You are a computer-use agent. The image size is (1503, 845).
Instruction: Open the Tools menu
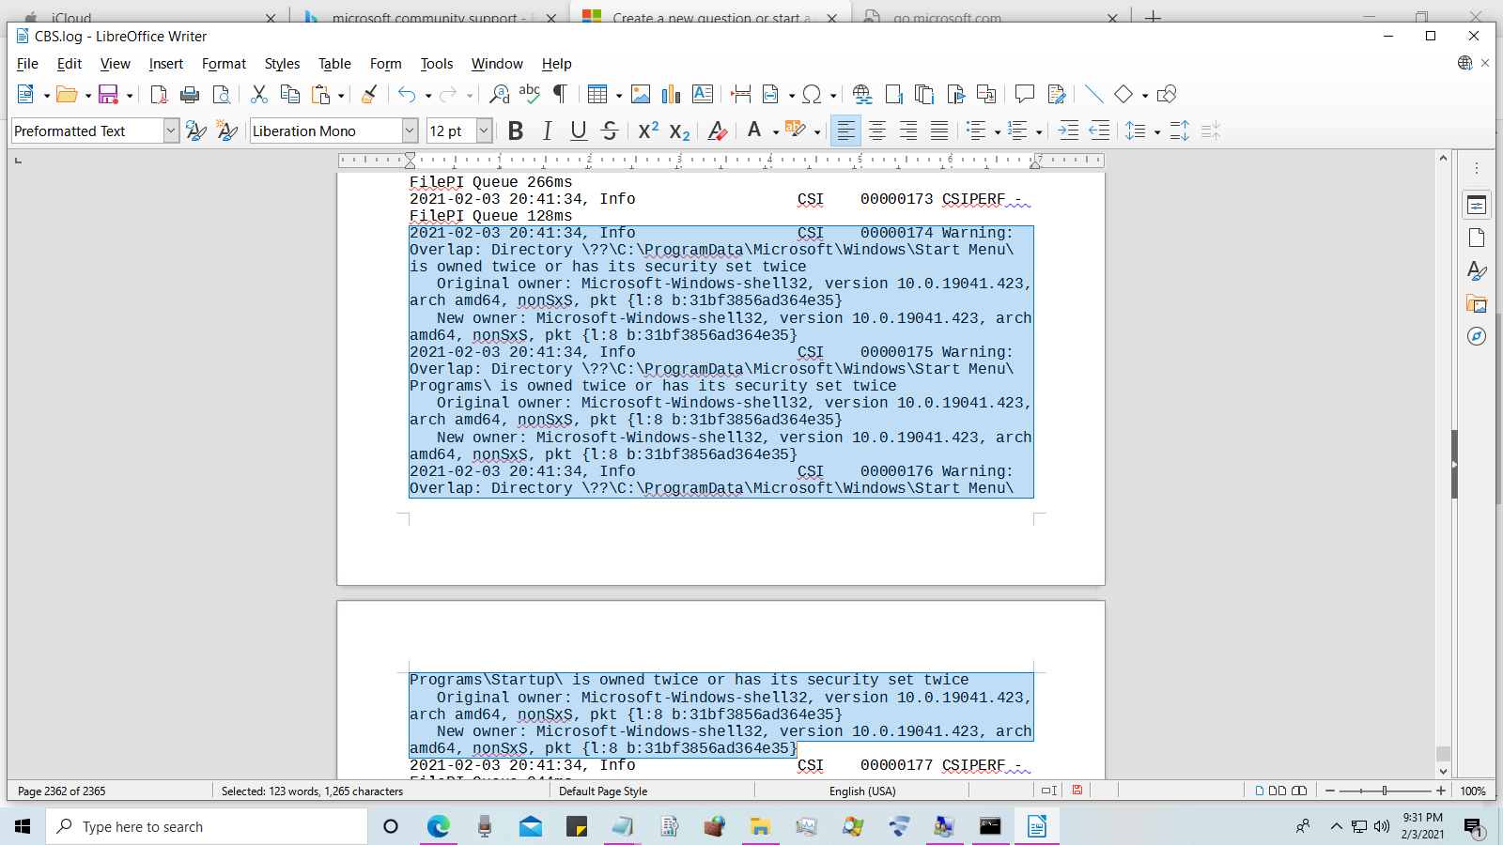tap(436, 64)
